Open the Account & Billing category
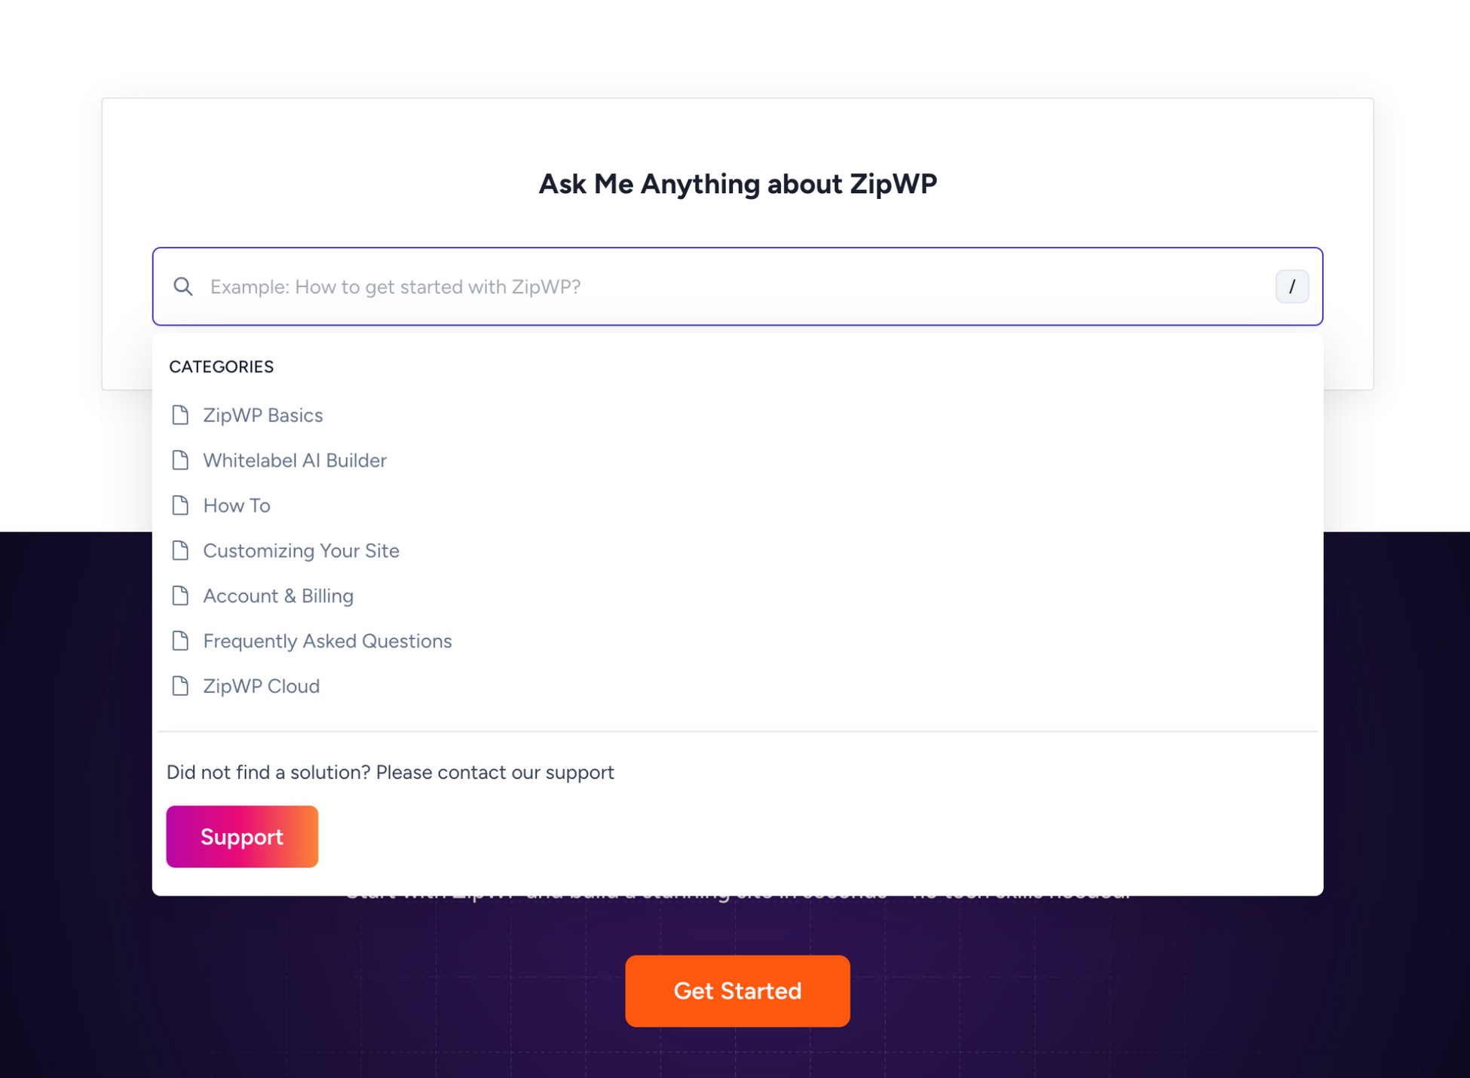The width and height of the screenshot is (1470, 1078). 278,596
